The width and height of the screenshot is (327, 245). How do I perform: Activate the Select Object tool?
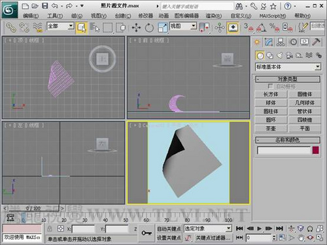point(82,27)
